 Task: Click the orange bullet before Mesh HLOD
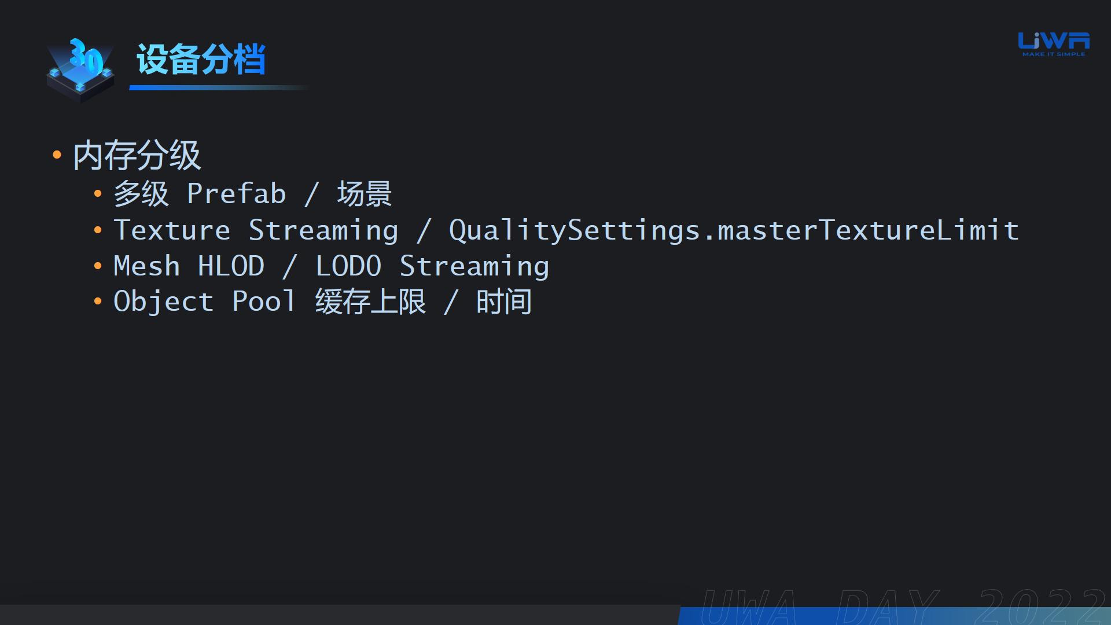click(98, 266)
